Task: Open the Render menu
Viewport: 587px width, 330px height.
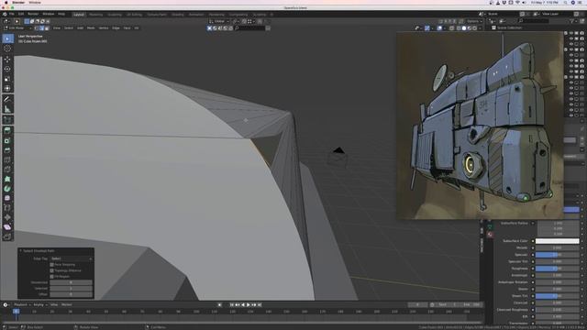Action: (33, 15)
